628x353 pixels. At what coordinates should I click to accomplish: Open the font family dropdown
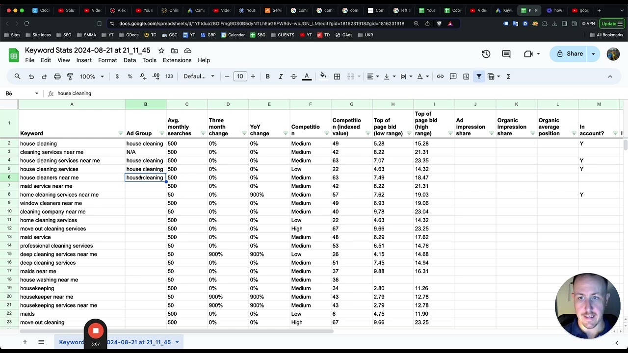199,76
